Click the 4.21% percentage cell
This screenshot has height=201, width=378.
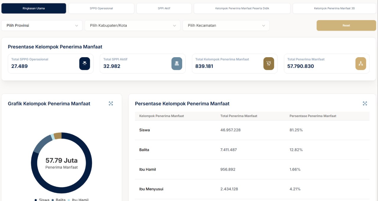[295, 189]
